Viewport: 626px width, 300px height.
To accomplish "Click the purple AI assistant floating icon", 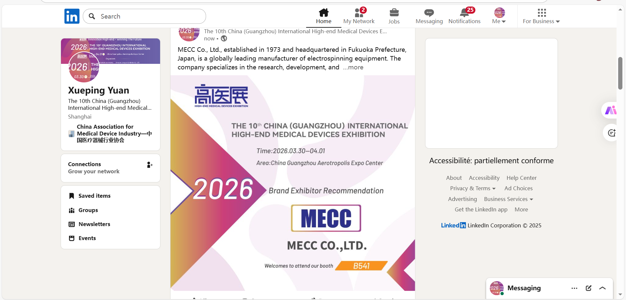I will point(610,110).
